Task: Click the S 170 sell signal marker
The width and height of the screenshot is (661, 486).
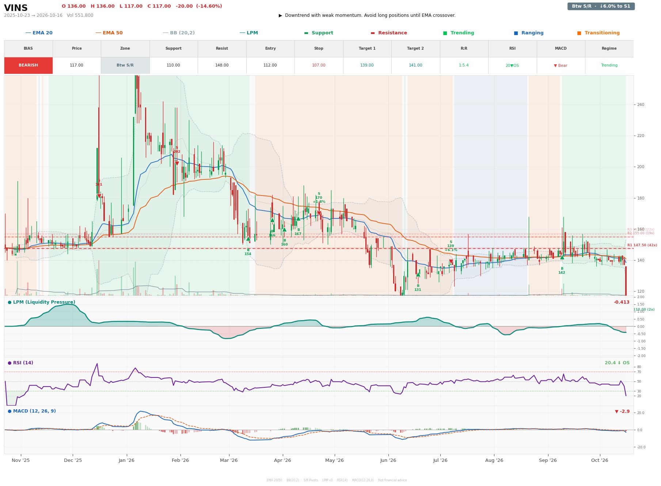Action: (x=319, y=213)
